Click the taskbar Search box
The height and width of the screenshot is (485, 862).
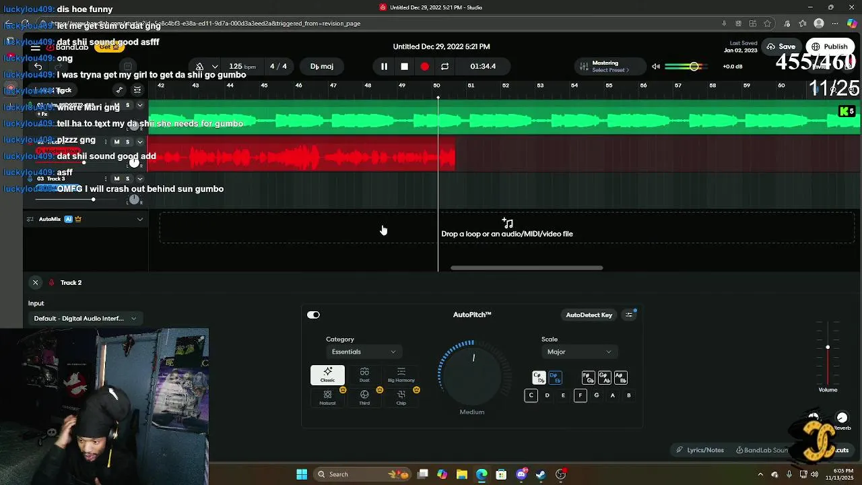pos(364,474)
